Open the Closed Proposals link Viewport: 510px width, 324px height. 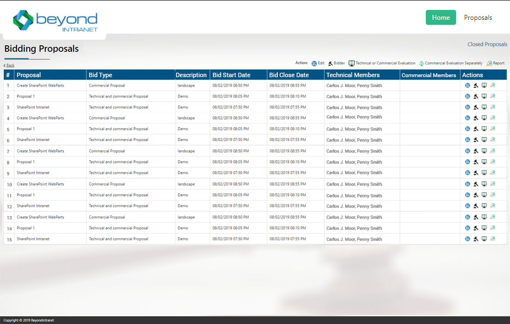coord(487,44)
